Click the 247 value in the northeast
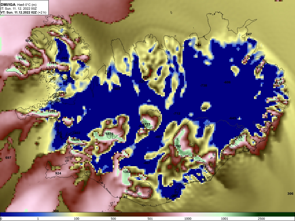 pyautogui.click(x=249, y=34)
